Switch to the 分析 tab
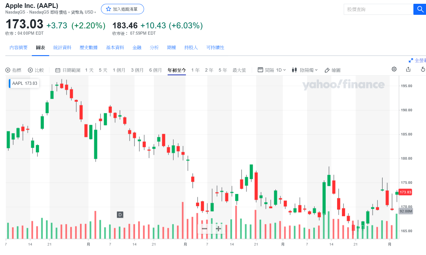Screen dimensions: 426x255 [x=154, y=48]
